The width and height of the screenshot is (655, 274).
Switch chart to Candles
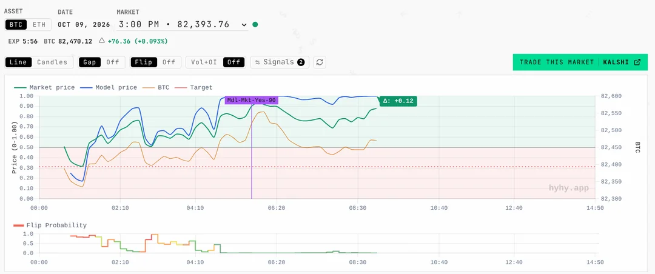(52, 62)
